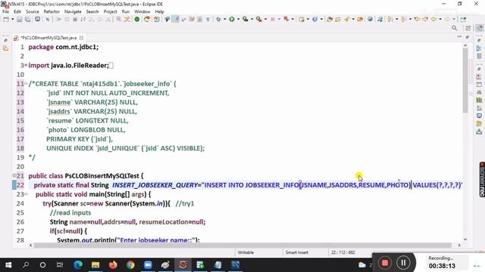Click the Open Type package icon
Screen dimensions: 485x272
(330, 20)
